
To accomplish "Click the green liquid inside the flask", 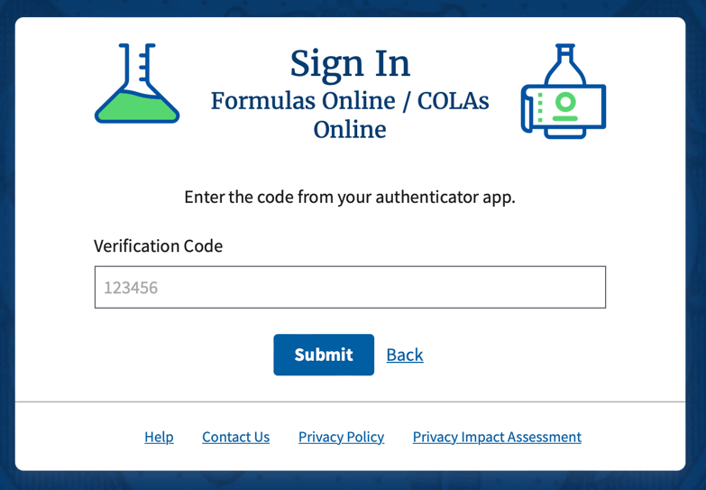I will 137,107.
